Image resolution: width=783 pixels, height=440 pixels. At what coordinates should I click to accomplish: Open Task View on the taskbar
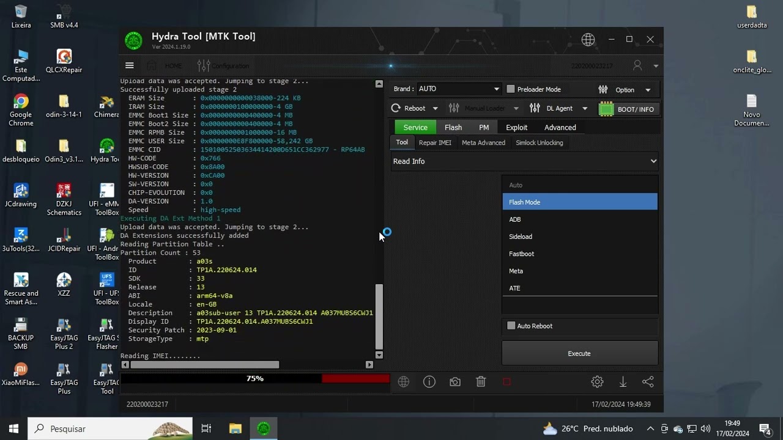click(x=206, y=428)
